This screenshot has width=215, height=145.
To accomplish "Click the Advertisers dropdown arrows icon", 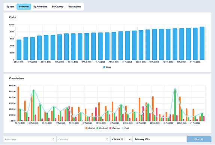I will pyautogui.click(x=53, y=139).
